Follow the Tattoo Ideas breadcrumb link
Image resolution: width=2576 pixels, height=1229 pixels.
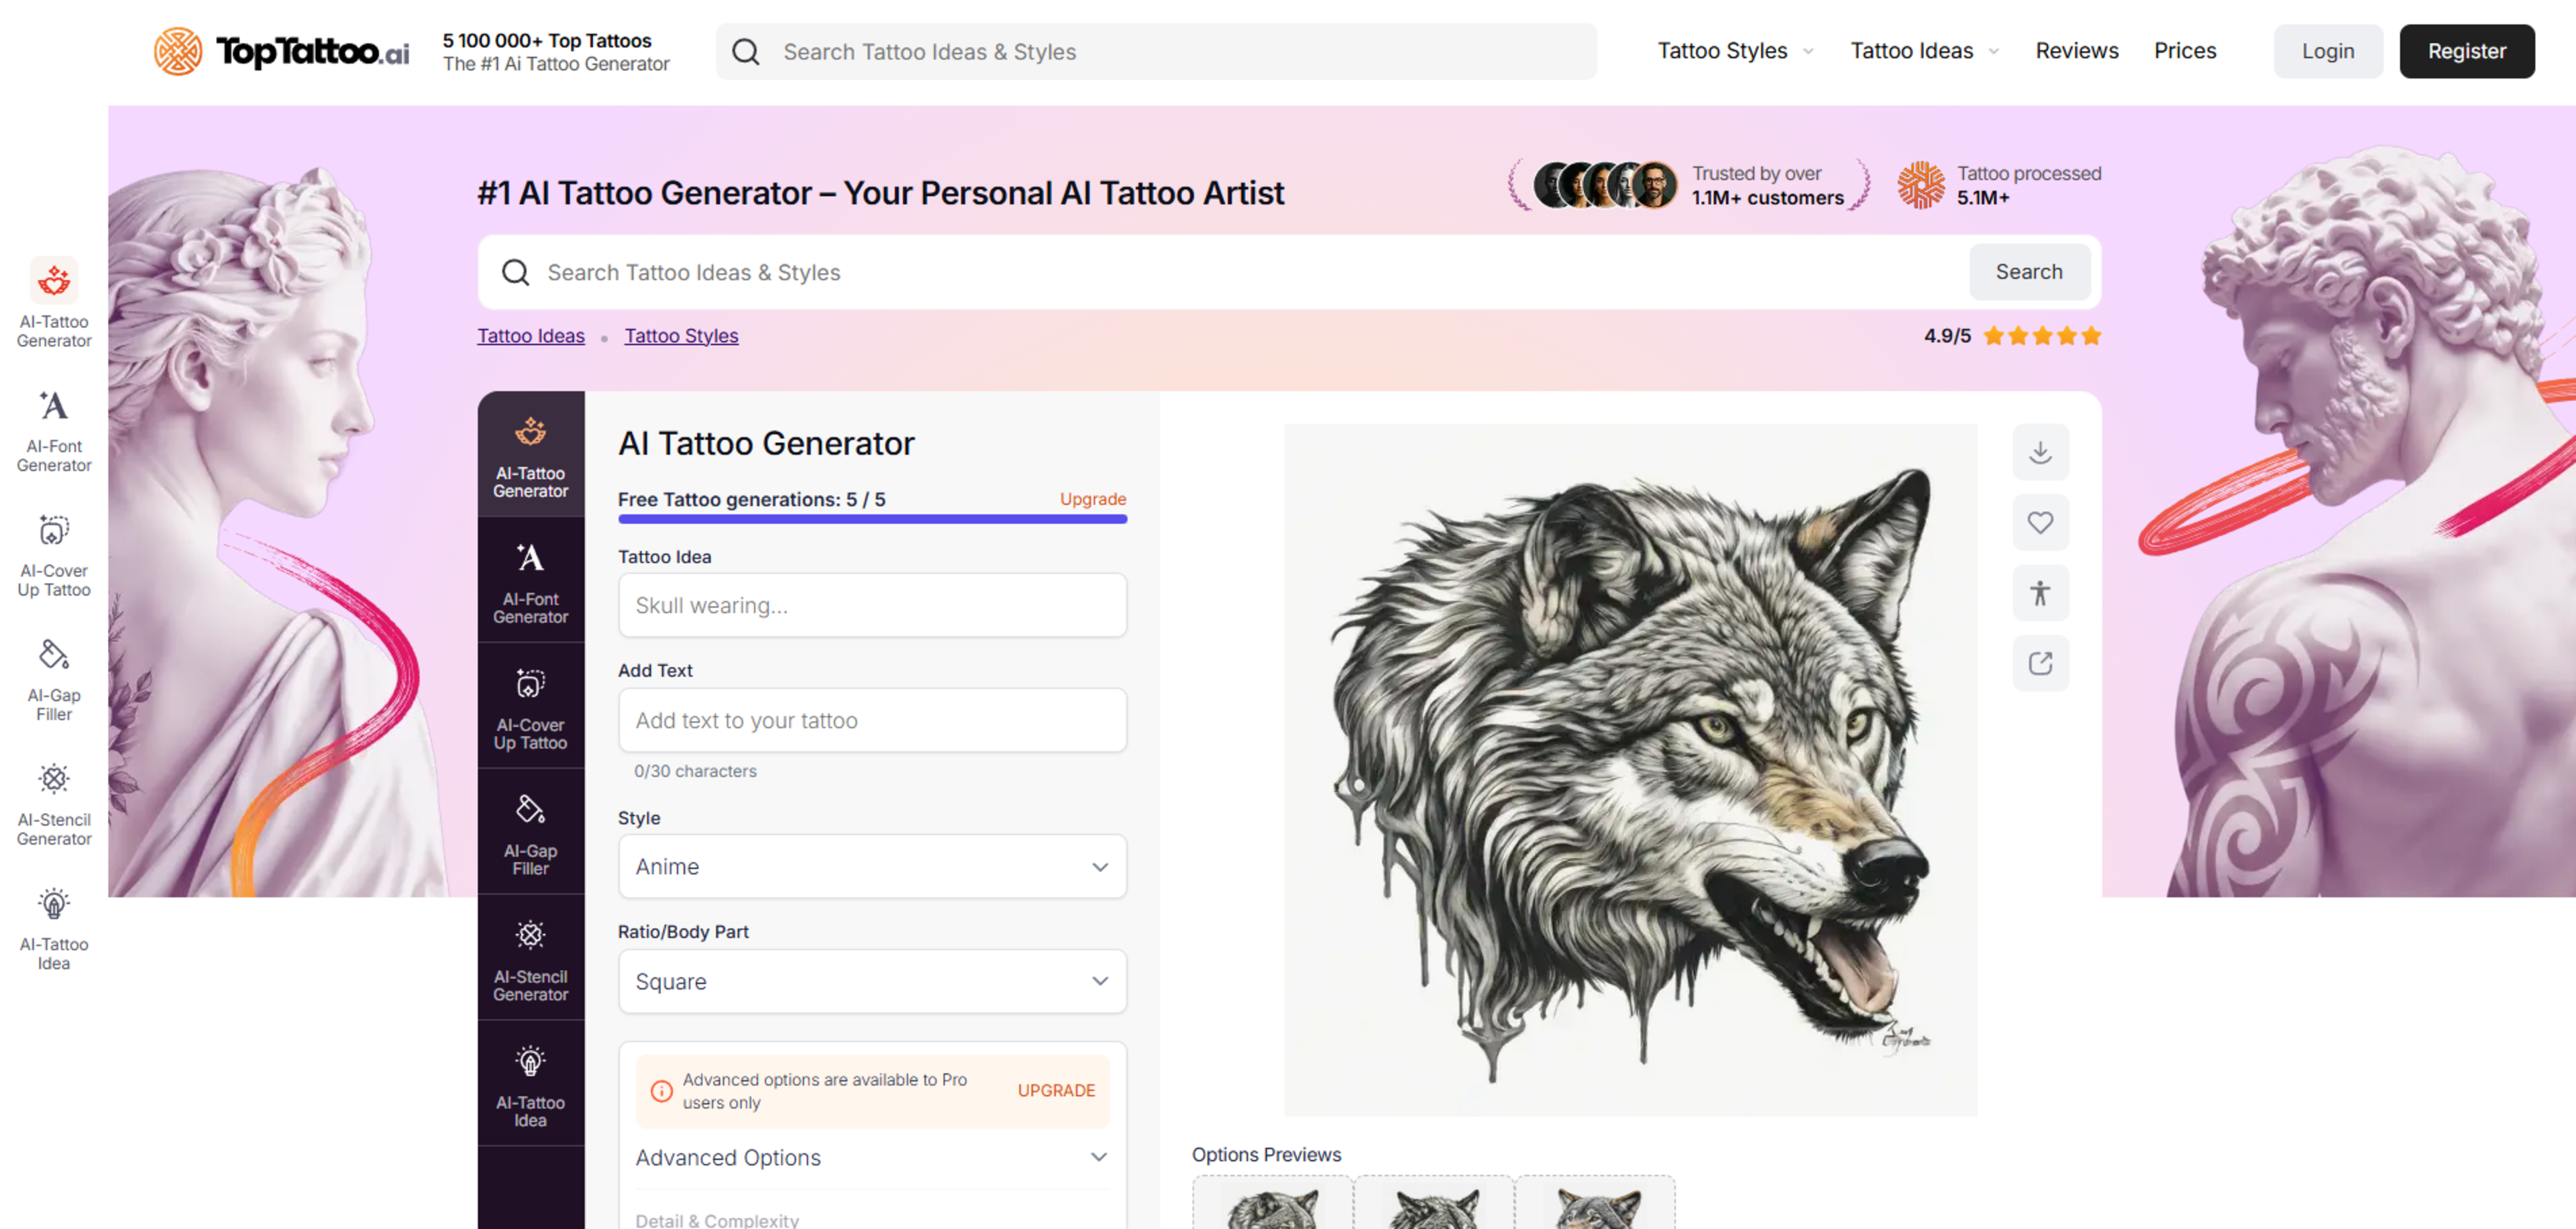[x=530, y=336]
